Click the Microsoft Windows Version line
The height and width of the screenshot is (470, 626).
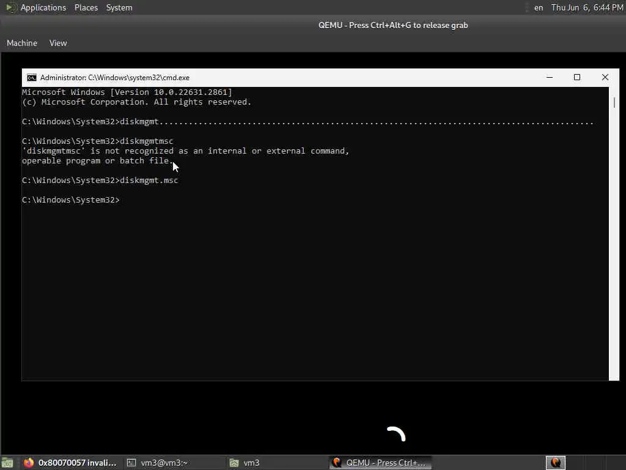(127, 92)
